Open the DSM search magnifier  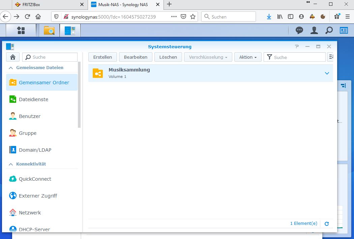click(x=329, y=30)
